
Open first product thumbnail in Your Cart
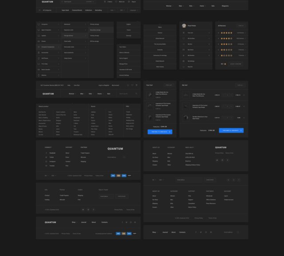pyautogui.click(x=150, y=95)
